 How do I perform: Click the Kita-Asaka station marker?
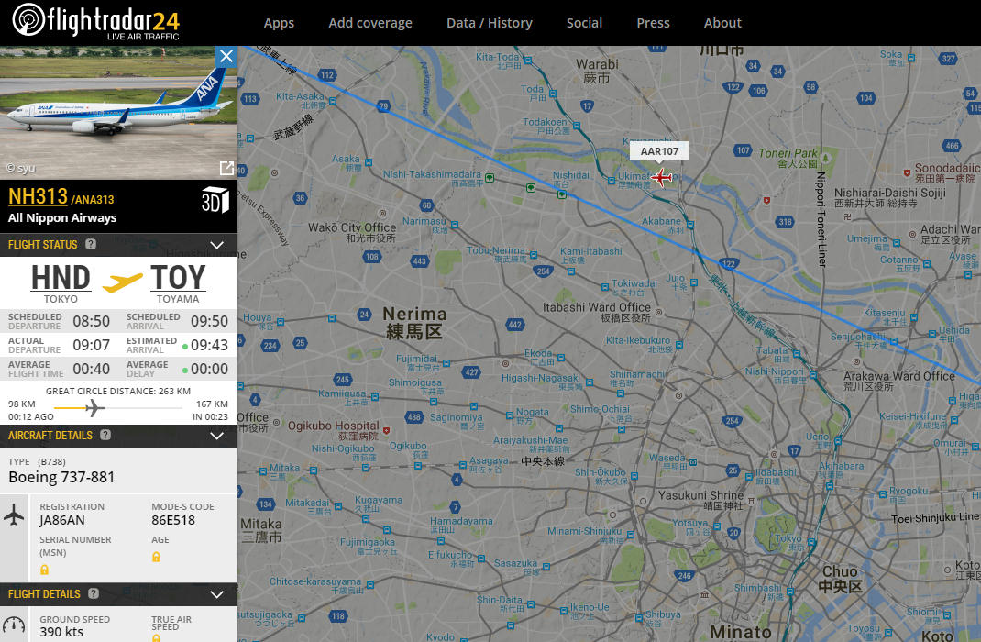[x=333, y=101]
